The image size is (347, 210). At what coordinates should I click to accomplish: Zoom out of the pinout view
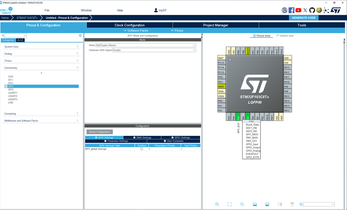click(x=242, y=204)
